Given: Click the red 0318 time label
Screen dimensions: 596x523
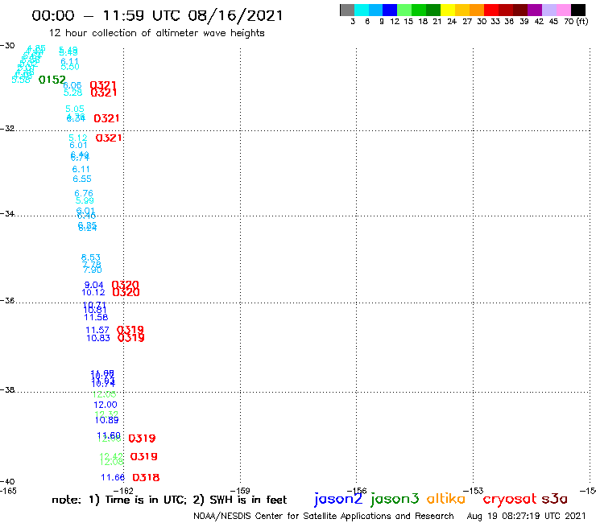Looking at the screenshot, I should click(x=146, y=477).
